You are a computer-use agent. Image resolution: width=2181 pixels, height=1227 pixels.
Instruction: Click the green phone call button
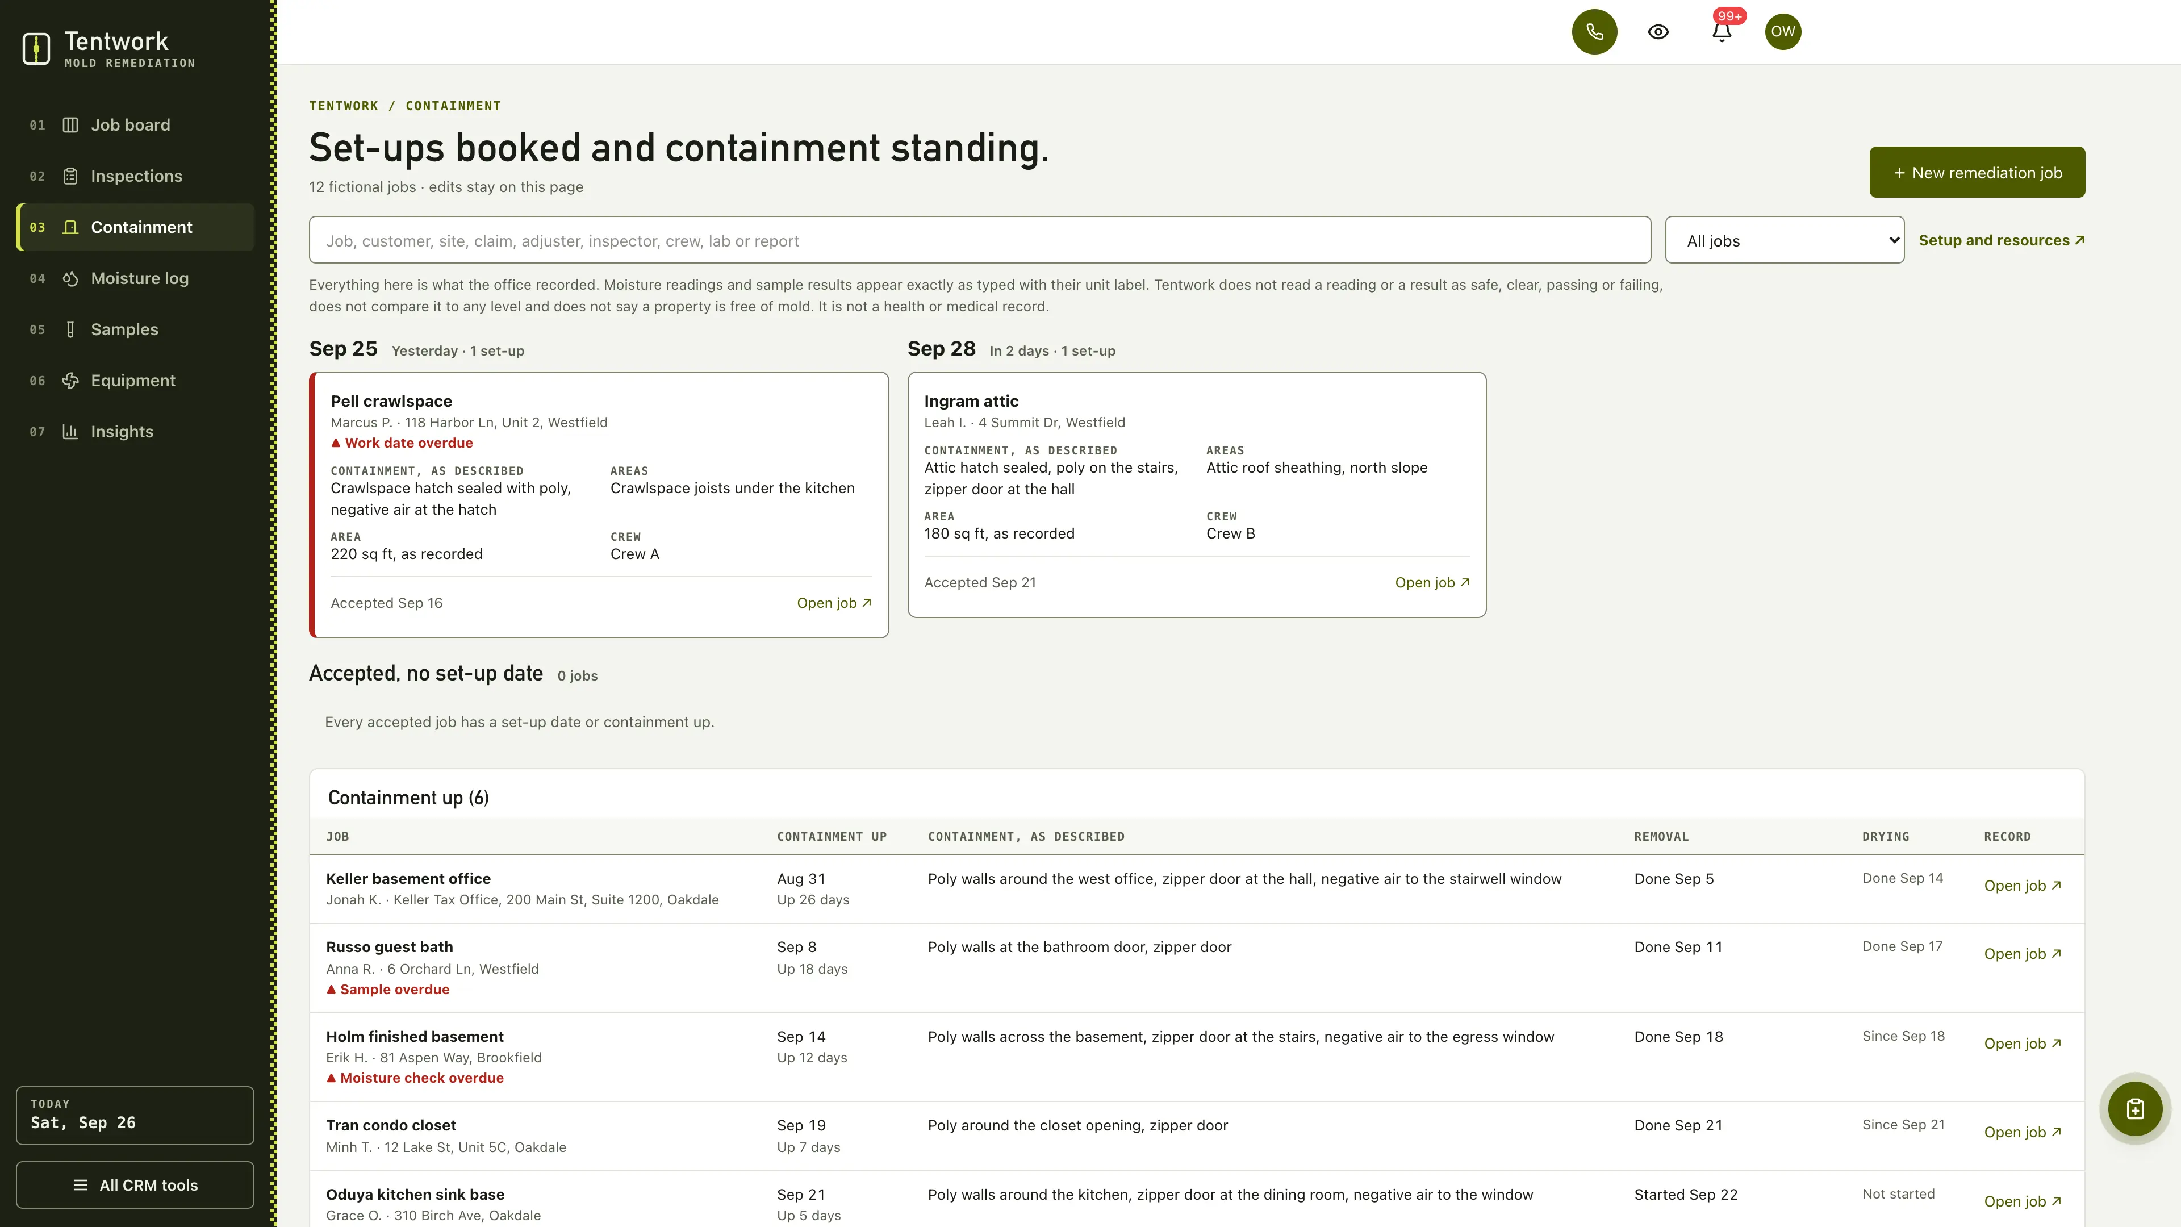1594,31
